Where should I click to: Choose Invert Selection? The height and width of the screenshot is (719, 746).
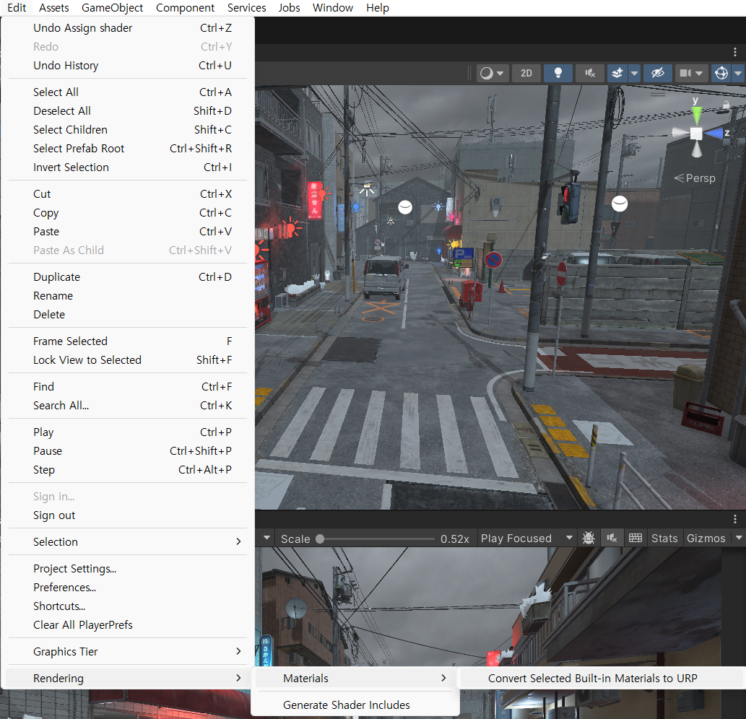point(128,167)
